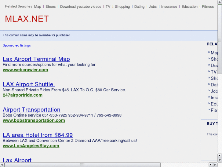The image size is (222, 167).
Task: Click the MLAX.NET site title
Action: coord(27,19)
